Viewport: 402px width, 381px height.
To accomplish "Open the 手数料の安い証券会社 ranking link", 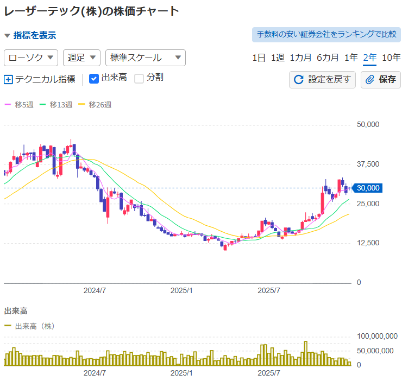I will point(326,35).
